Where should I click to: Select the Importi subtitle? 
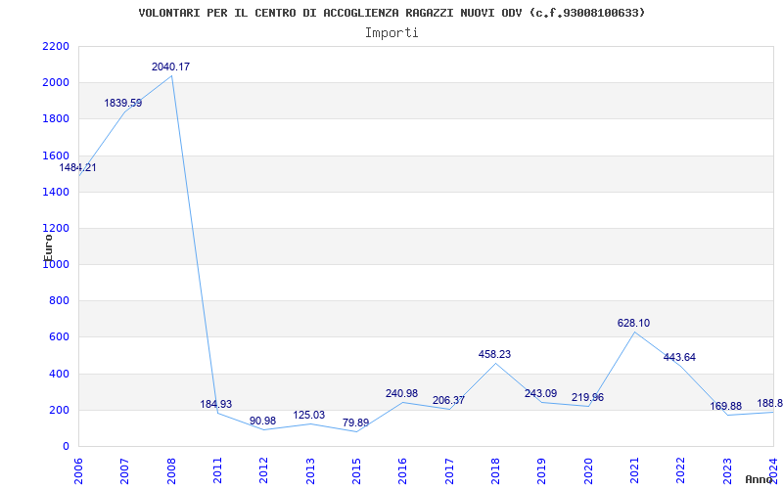pyautogui.click(x=391, y=33)
